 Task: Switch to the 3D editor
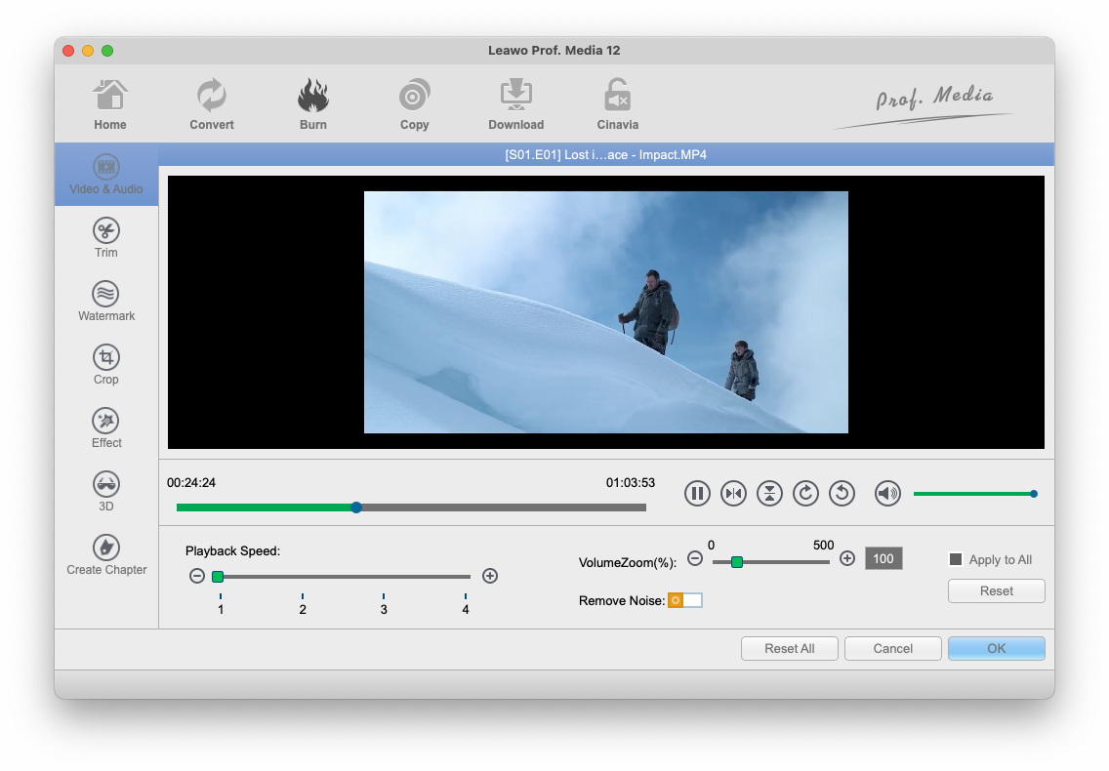(106, 492)
